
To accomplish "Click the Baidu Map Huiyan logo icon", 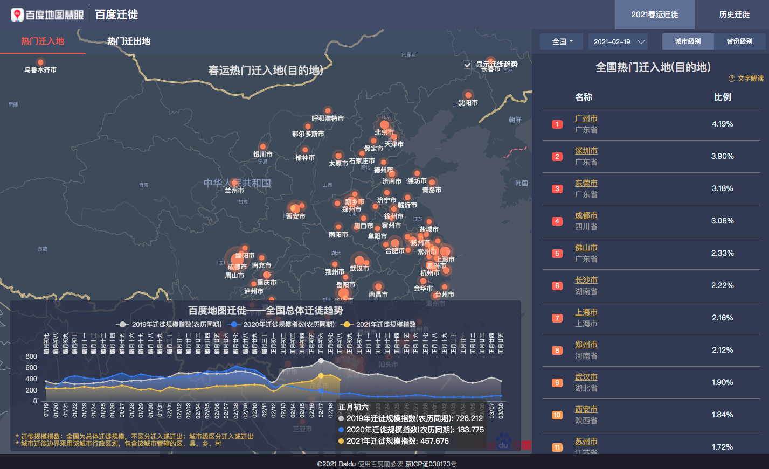I will tap(18, 15).
